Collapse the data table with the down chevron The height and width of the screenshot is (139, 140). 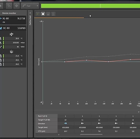pyautogui.click(x=139, y=112)
